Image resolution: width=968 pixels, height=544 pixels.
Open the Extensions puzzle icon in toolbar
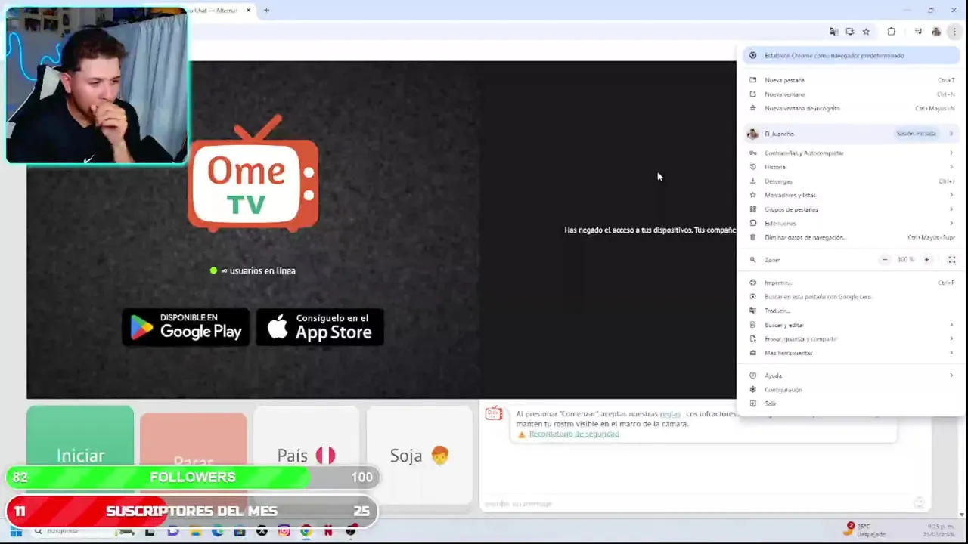point(892,32)
